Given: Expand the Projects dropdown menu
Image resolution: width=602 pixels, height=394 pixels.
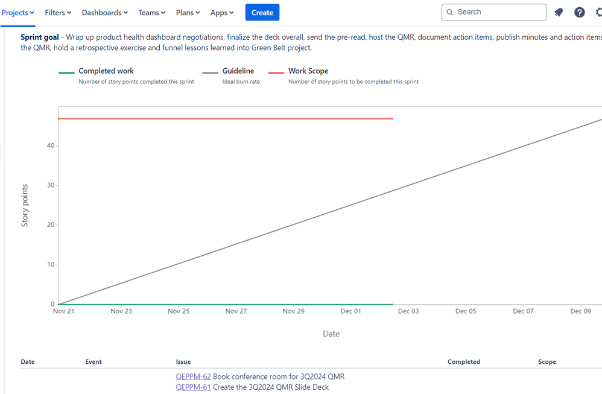Looking at the screenshot, I should pyautogui.click(x=17, y=13).
